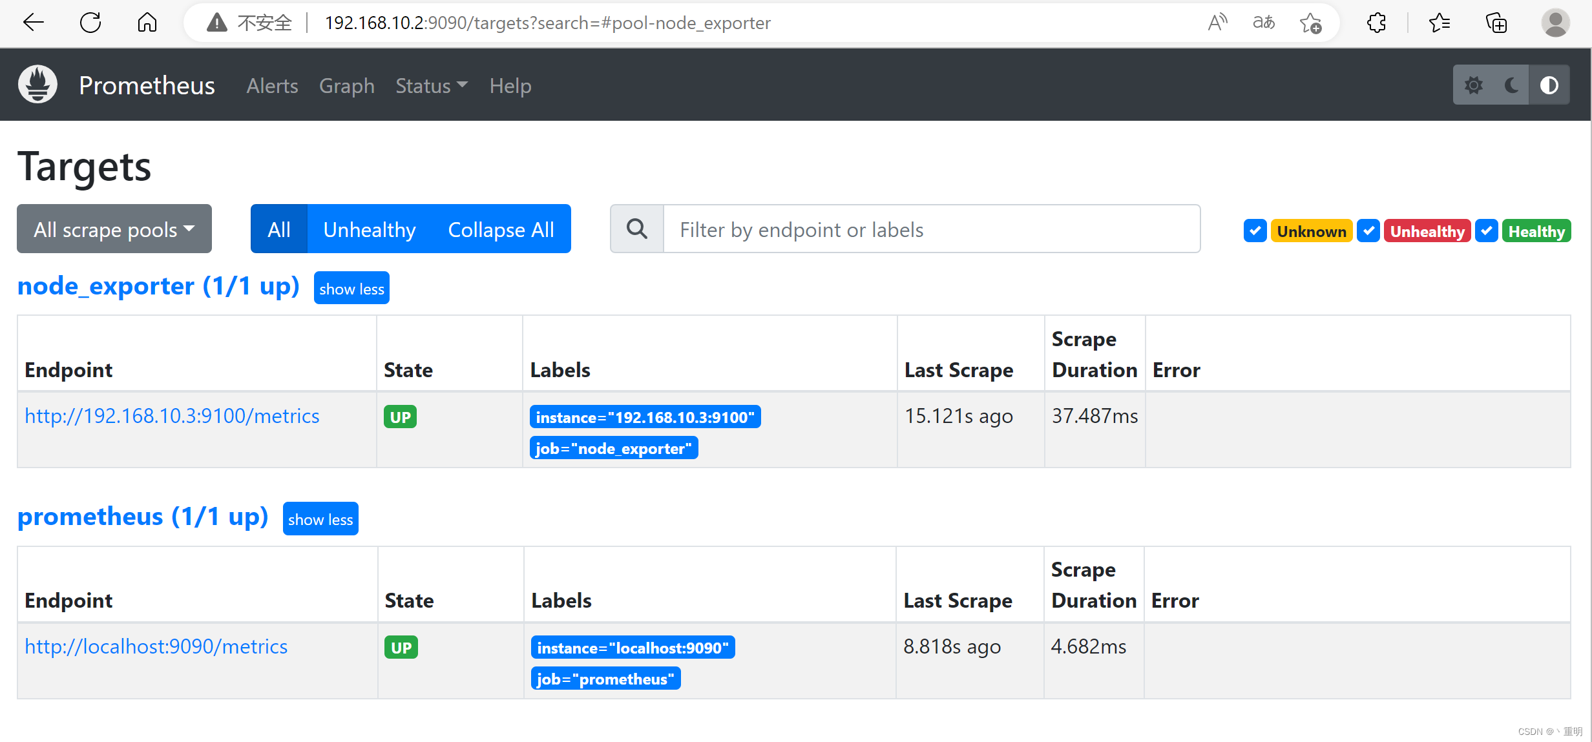Viewport: 1592px width, 742px height.
Task: Click instance="192.168.10.3:9100" label badge
Action: tap(645, 417)
